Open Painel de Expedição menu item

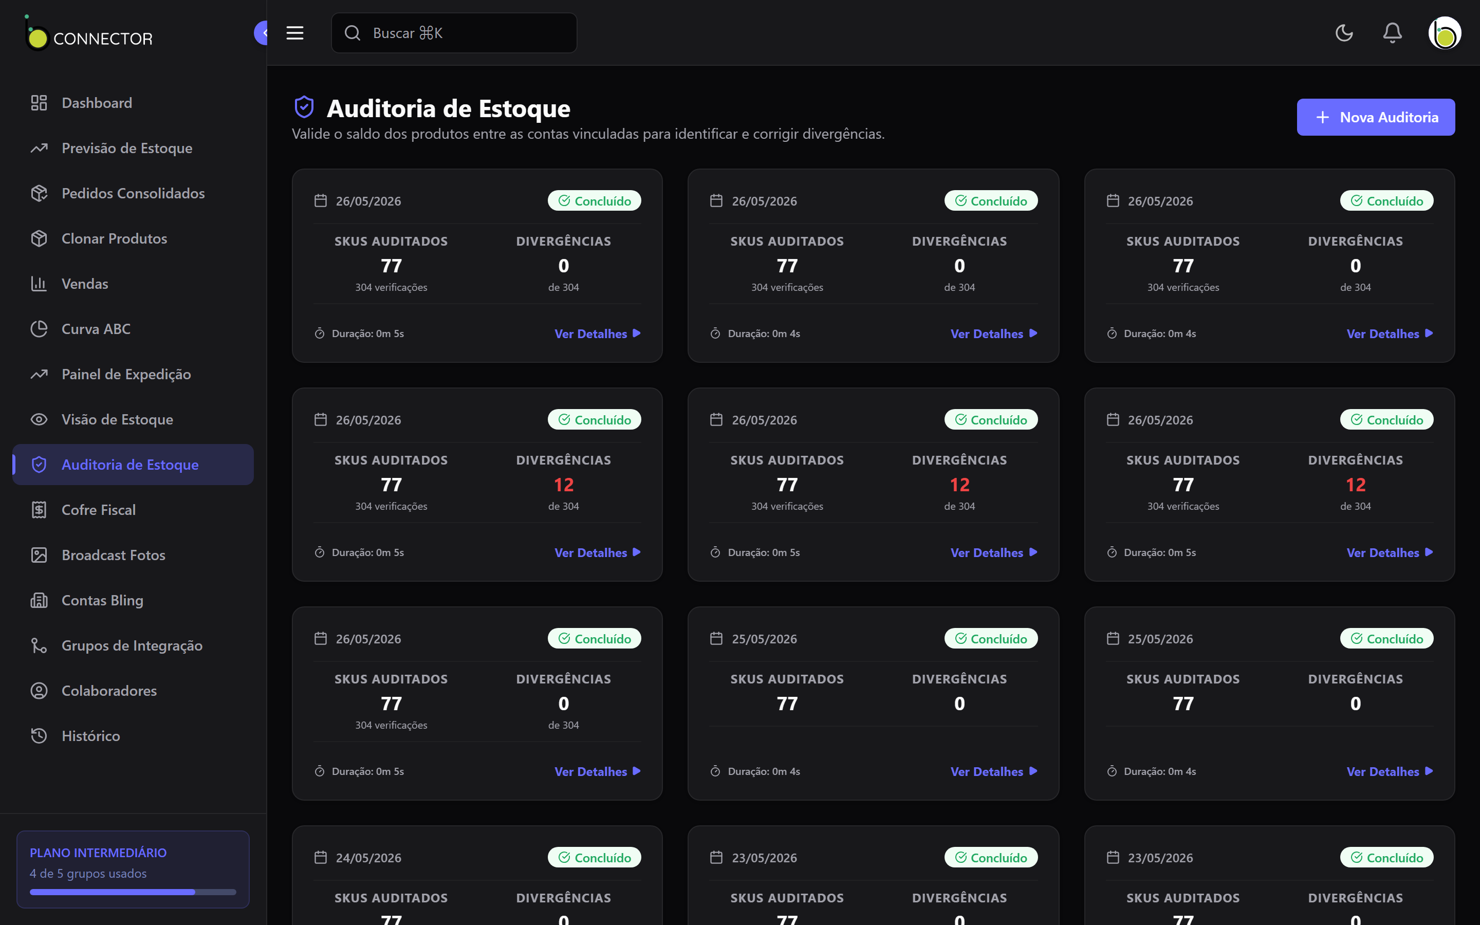click(x=133, y=375)
